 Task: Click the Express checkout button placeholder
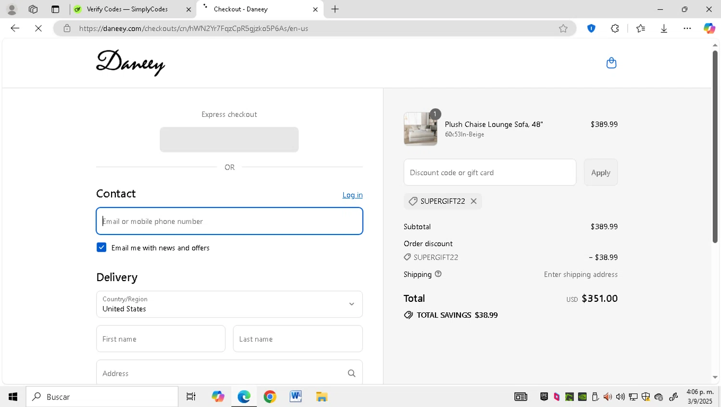[x=229, y=139]
